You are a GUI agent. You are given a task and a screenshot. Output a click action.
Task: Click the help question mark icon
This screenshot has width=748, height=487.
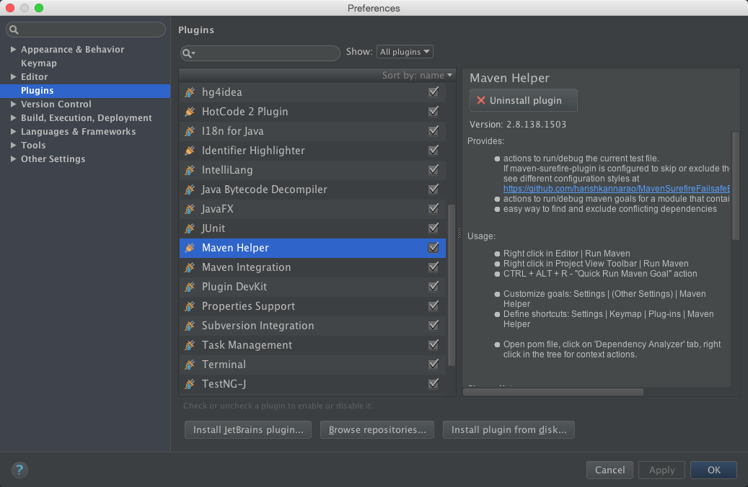(x=19, y=470)
